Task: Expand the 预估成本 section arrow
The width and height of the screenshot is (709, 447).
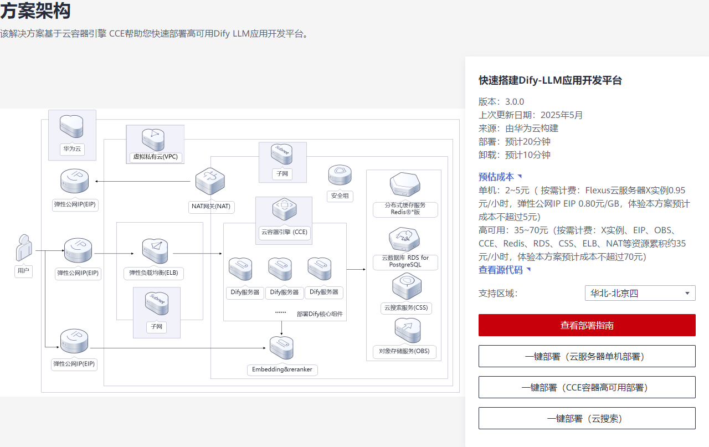Action: click(x=520, y=177)
